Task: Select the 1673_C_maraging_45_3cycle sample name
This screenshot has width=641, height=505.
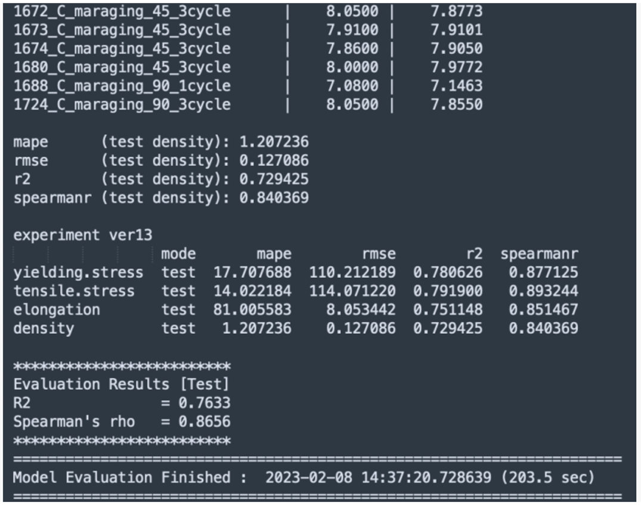Action: tap(122, 30)
